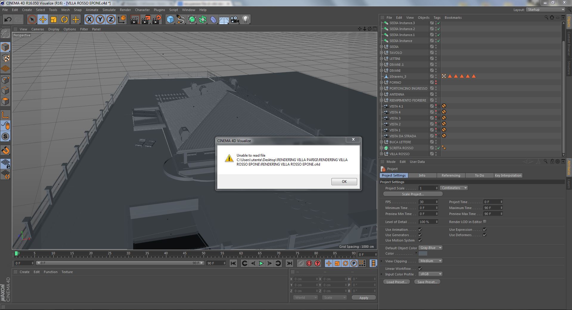This screenshot has height=310, width=572.
Task: Select the Live Selection tool
Action: [32, 20]
